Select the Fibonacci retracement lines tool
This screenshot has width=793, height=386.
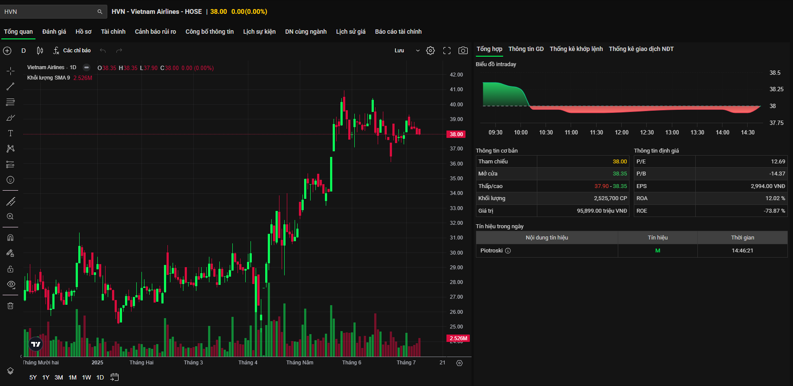pyautogui.click(x=10, y=102)
